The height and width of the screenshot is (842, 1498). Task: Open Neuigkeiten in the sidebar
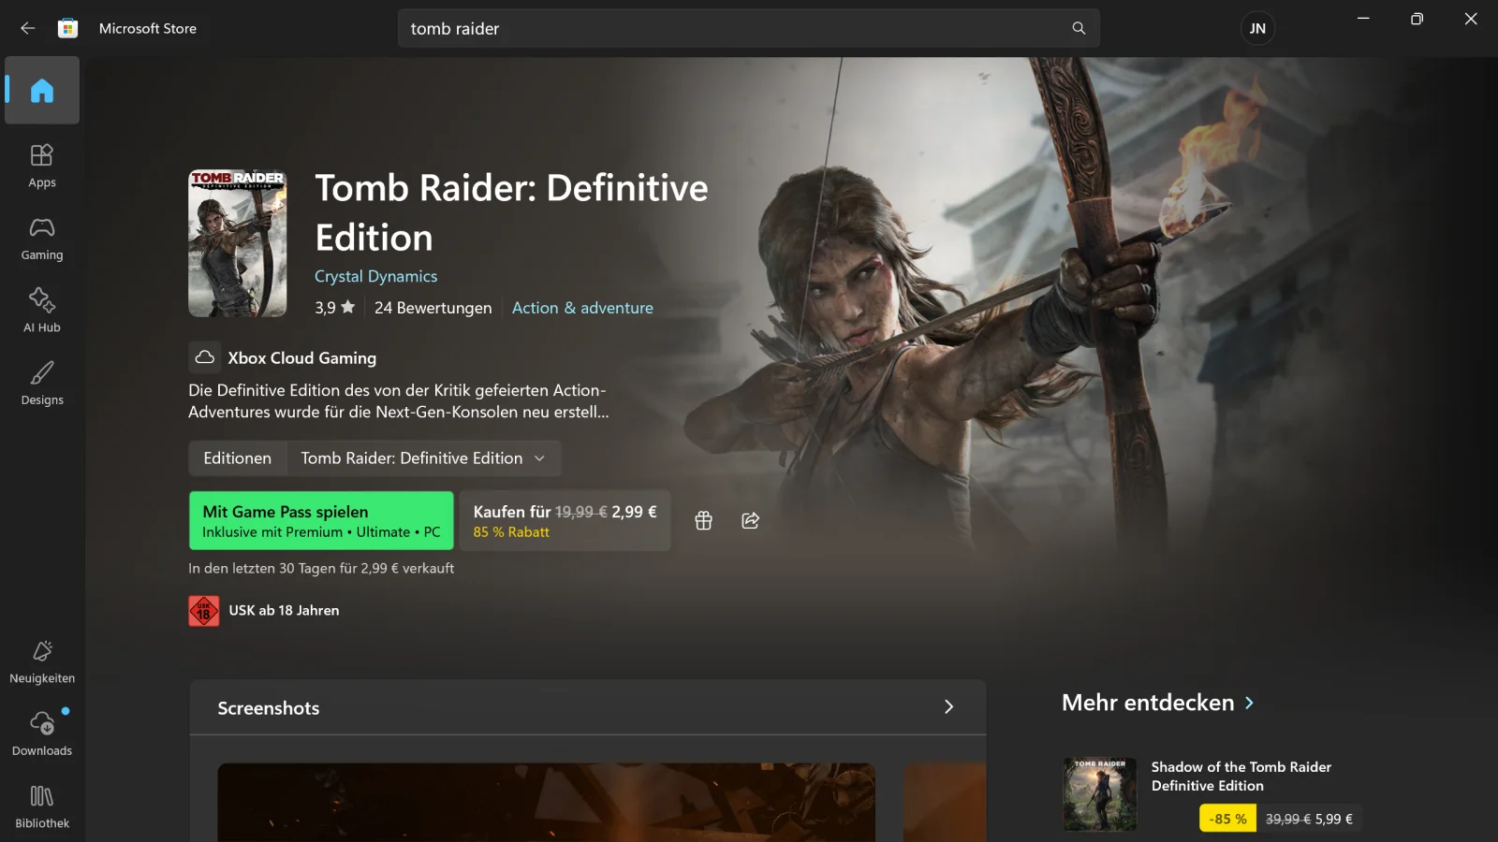(42, 661)
